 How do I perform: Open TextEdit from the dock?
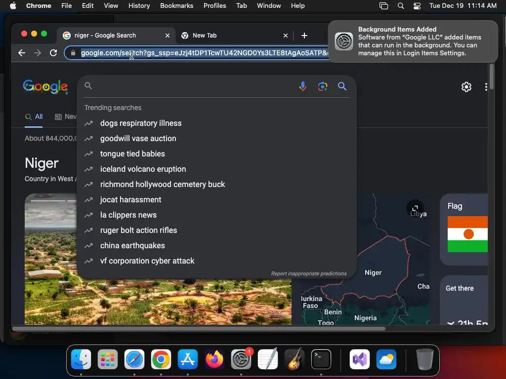(267, 359)
